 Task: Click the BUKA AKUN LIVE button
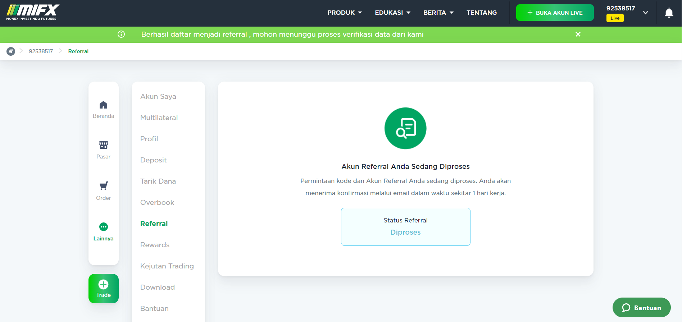click(x=555, y=13)
